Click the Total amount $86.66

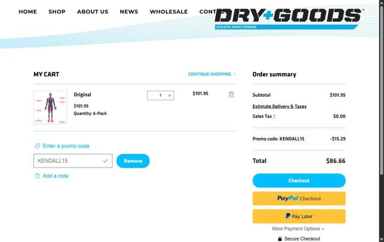(x=336, y=161)
